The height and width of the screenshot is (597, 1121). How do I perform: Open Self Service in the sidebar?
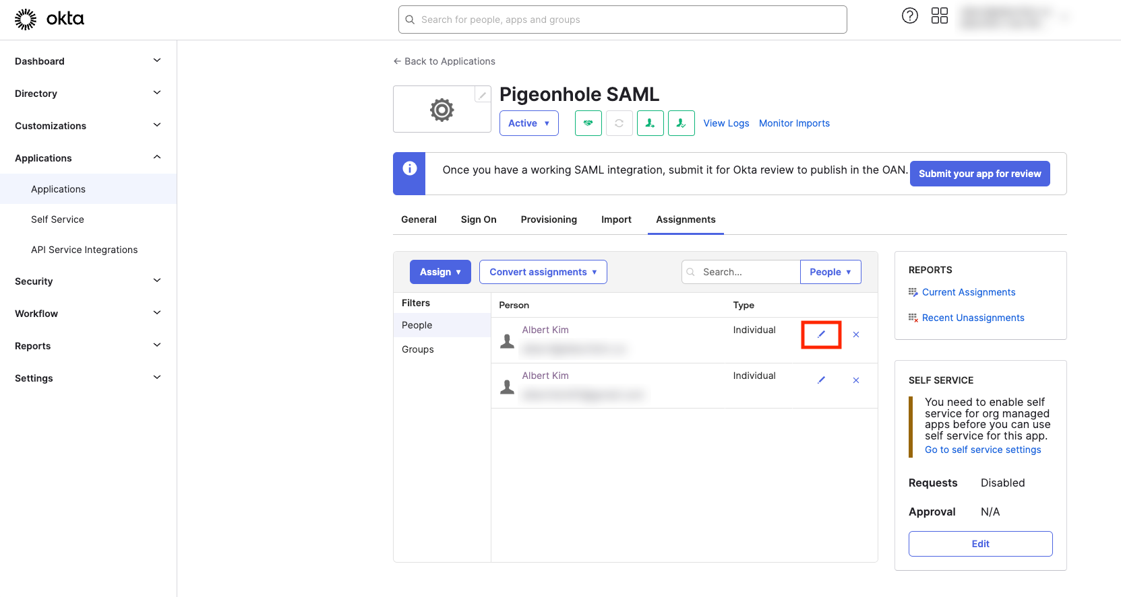point(88,219)
